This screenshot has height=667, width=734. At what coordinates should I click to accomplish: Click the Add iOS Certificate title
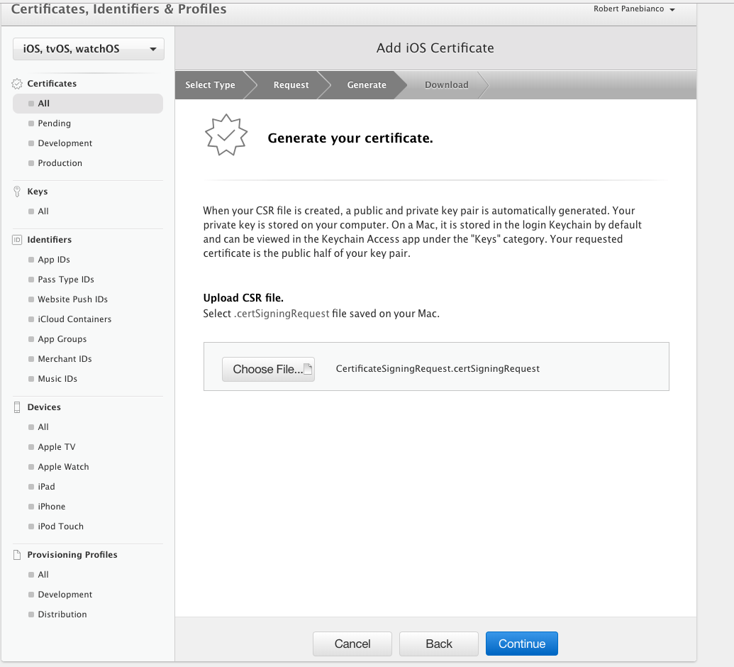click(435, 48)
